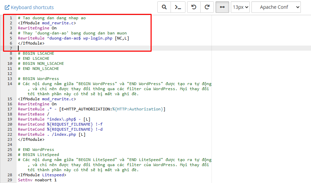Toggle line wrap arrows button
This screenshot has height=183, width=311.
tap(222, 7)
